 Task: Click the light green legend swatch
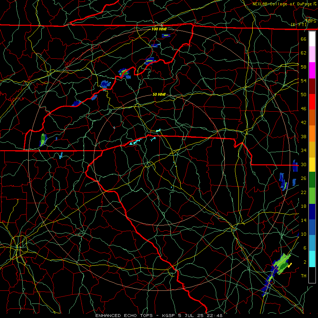(312, 196)
